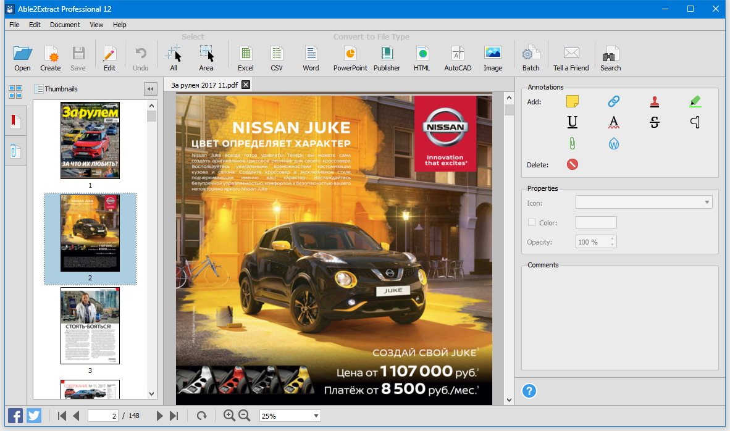Expand the Icon dropdown in Properties
Viewport: 730px width, 431px height.
pyautogui.click(x=707, y=203)
